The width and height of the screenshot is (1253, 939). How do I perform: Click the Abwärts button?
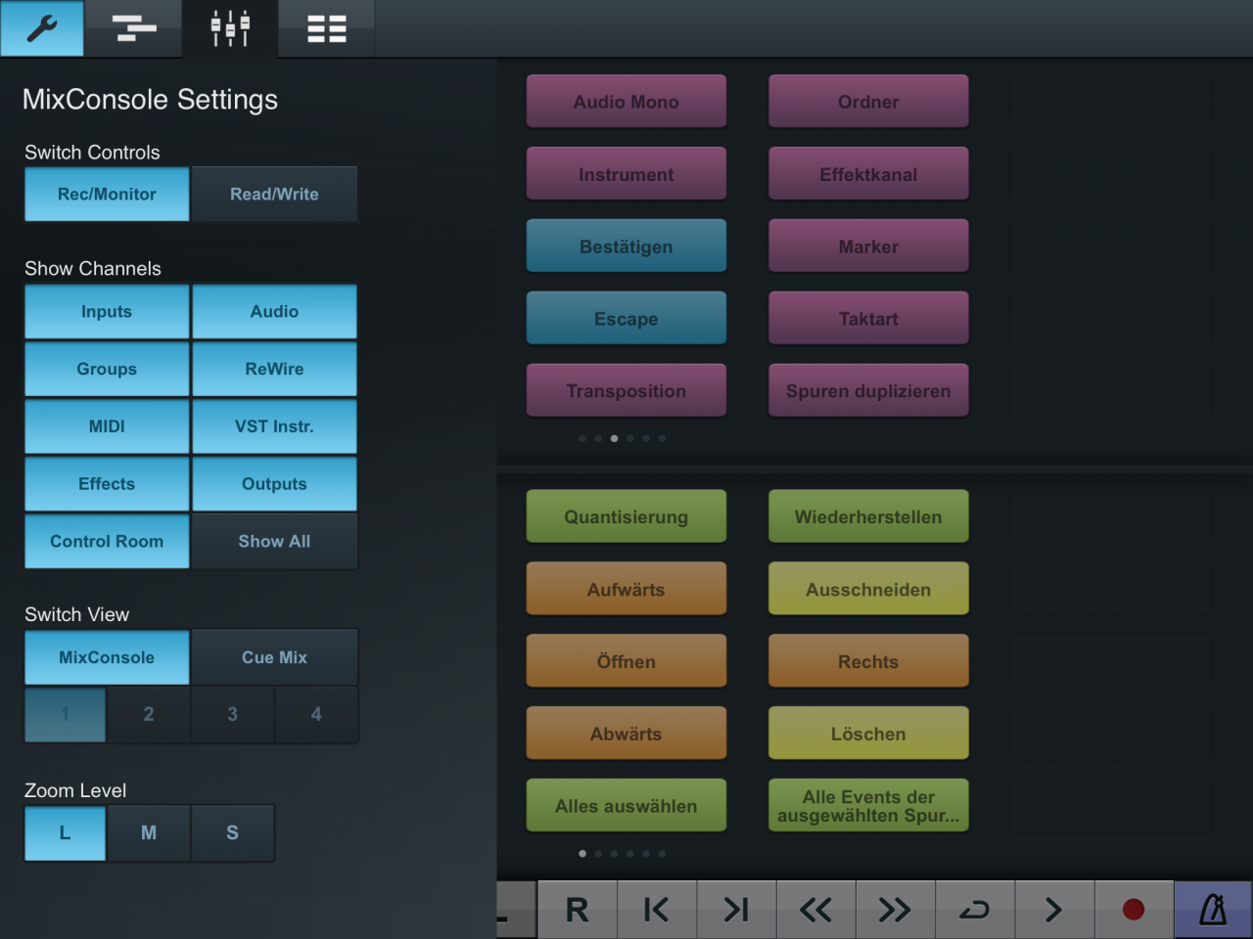(626, 734)
